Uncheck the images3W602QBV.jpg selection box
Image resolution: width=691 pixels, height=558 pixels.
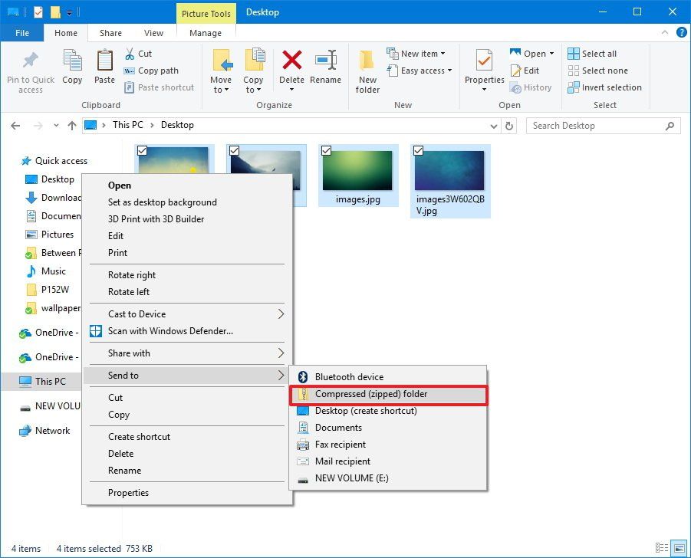[416, 151]
